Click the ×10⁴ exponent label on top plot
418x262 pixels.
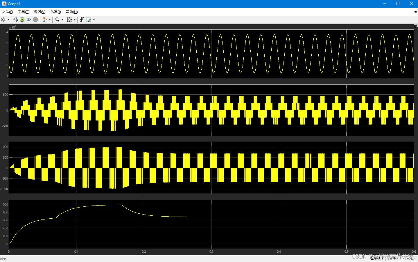click(12, 27)
